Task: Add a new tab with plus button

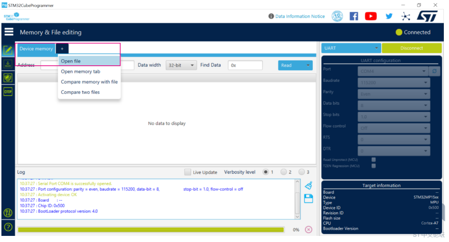Action: click(x=62, y=48)
